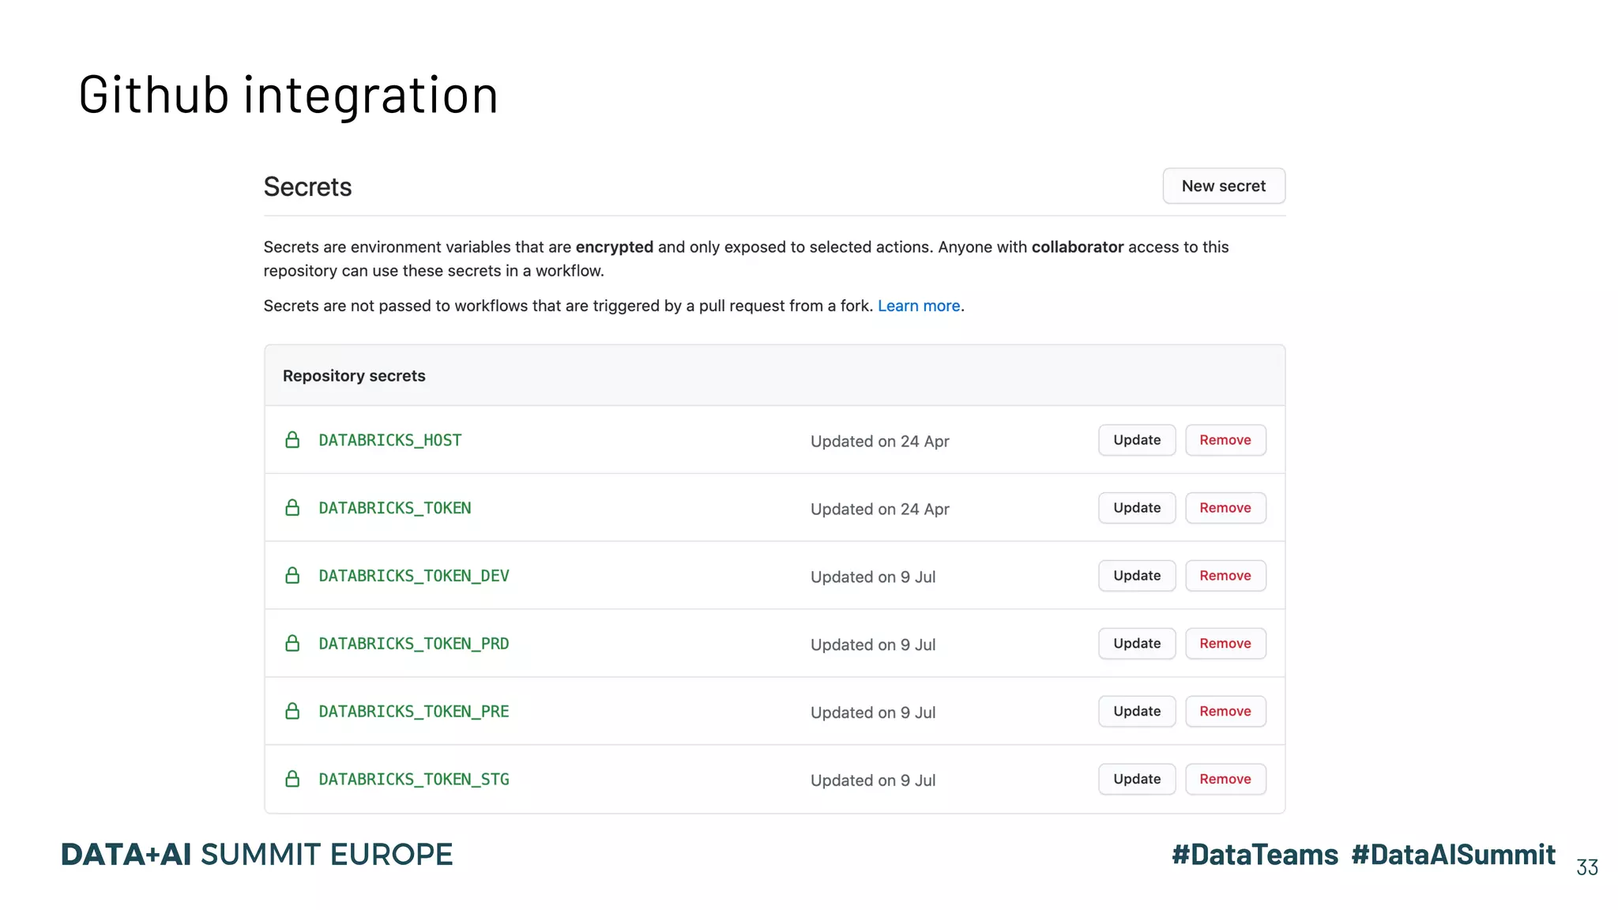Screen dimensions: 1618x910
Task: Remove the DATABRICKS_TOKEN_PRE secret
Action: point(1225,712)
